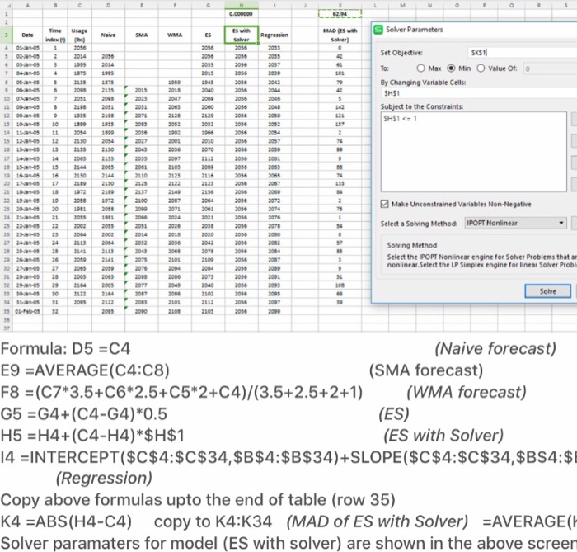Click the Value Of number field
The image size is (577, 552).
tap(550, 68)
